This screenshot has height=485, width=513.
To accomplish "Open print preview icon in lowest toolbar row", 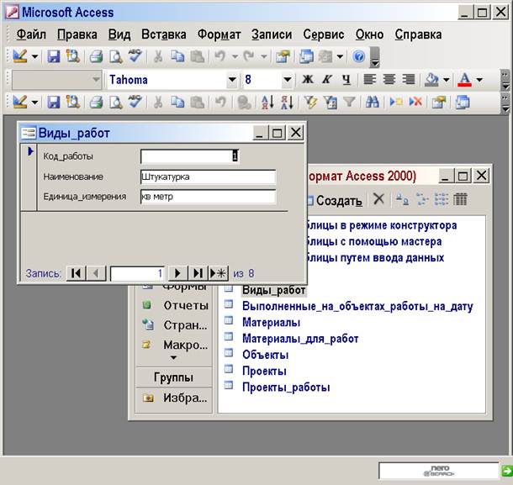I will click(x=115, y=102).
